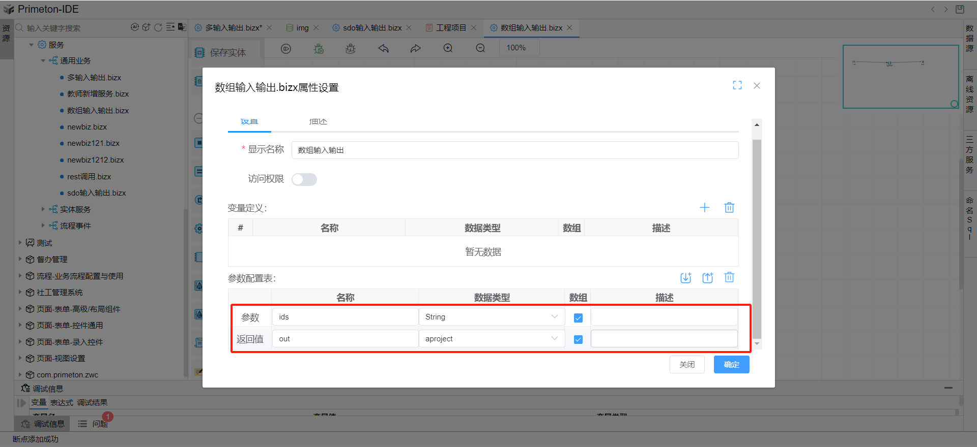Image resolution: width=977 pixels, height=447 pixels.
Task: Click the export icon for parameter config table
Action: tap(707, 277)
